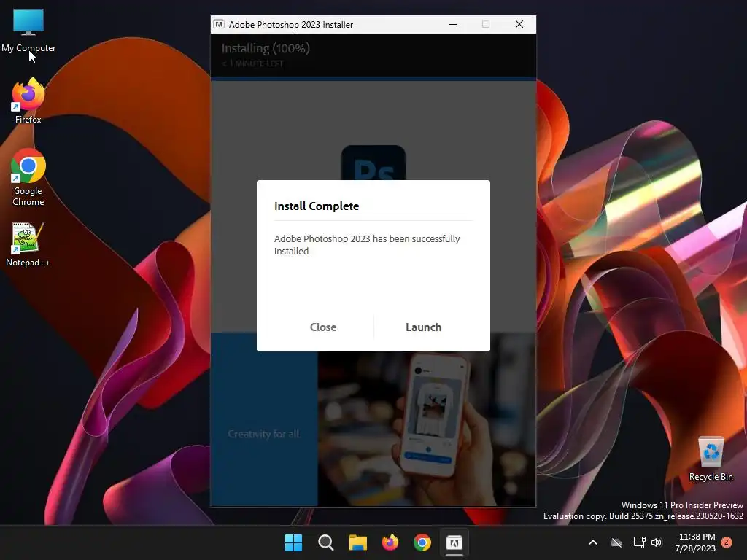Select the Google Chrome desktop shortcut

(x=28, y=177)
